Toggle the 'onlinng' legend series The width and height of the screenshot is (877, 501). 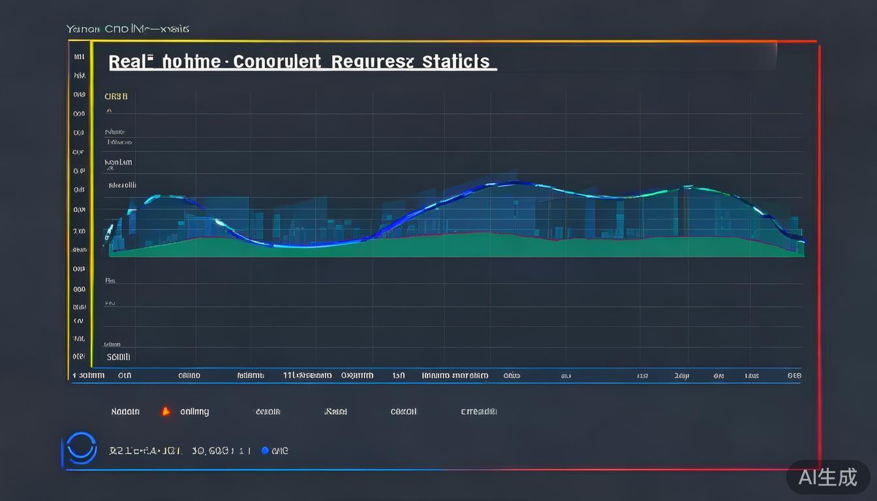tap(194, 412)
